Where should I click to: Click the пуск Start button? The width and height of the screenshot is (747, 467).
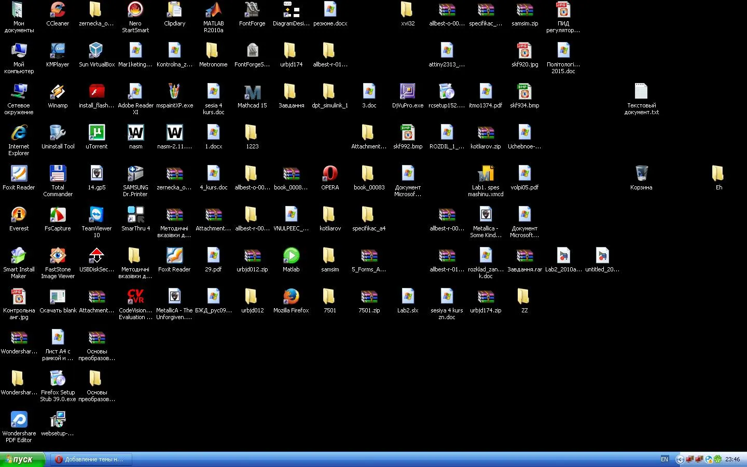(x=22, y=459)
